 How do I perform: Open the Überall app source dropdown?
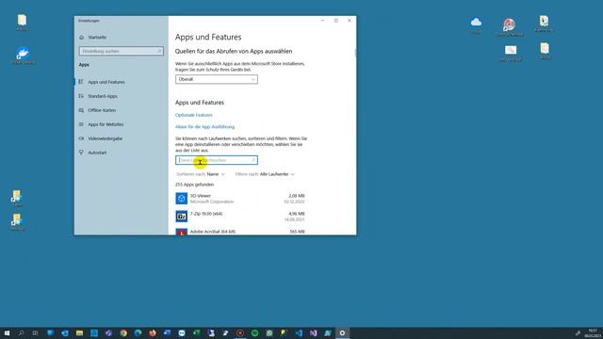point(217,79)
